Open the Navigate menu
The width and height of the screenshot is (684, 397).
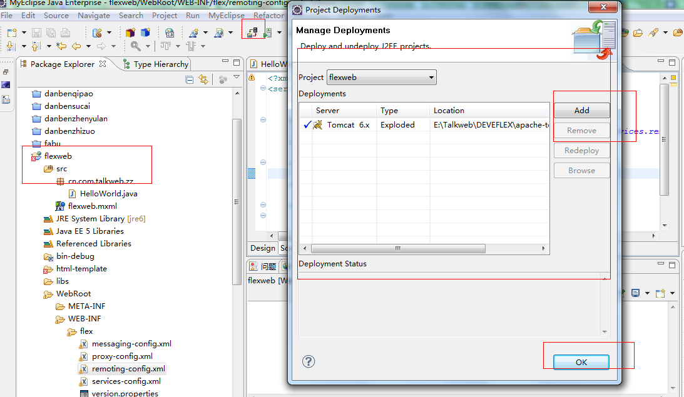point(94,15)
